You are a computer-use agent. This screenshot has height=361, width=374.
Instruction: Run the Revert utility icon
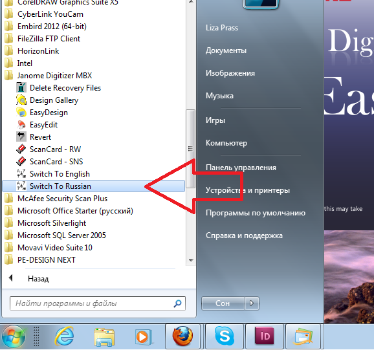21,137
